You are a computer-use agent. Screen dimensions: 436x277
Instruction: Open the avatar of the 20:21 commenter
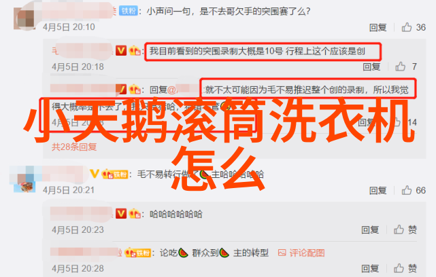click(x=24, y=179)
